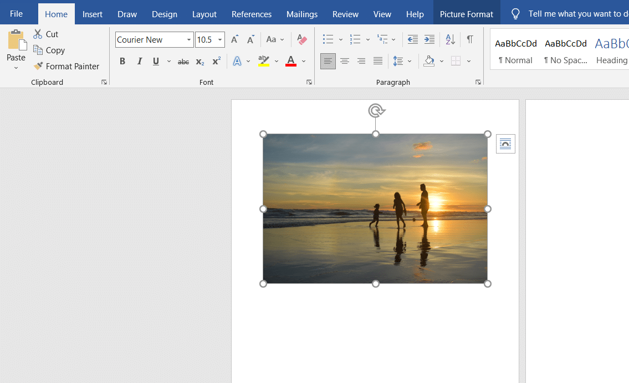
Task: Click the Paste clipboard icon
Action: 17,40
